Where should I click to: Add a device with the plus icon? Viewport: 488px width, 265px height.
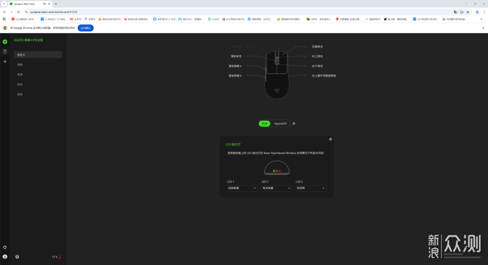click(x=5, y=62)
